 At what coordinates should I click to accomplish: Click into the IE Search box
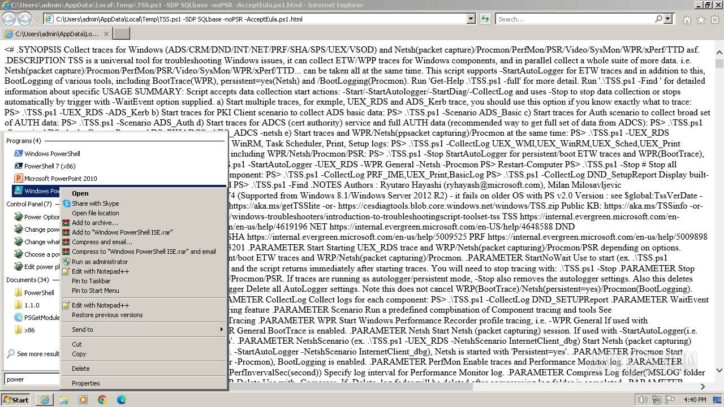point(575,19)
